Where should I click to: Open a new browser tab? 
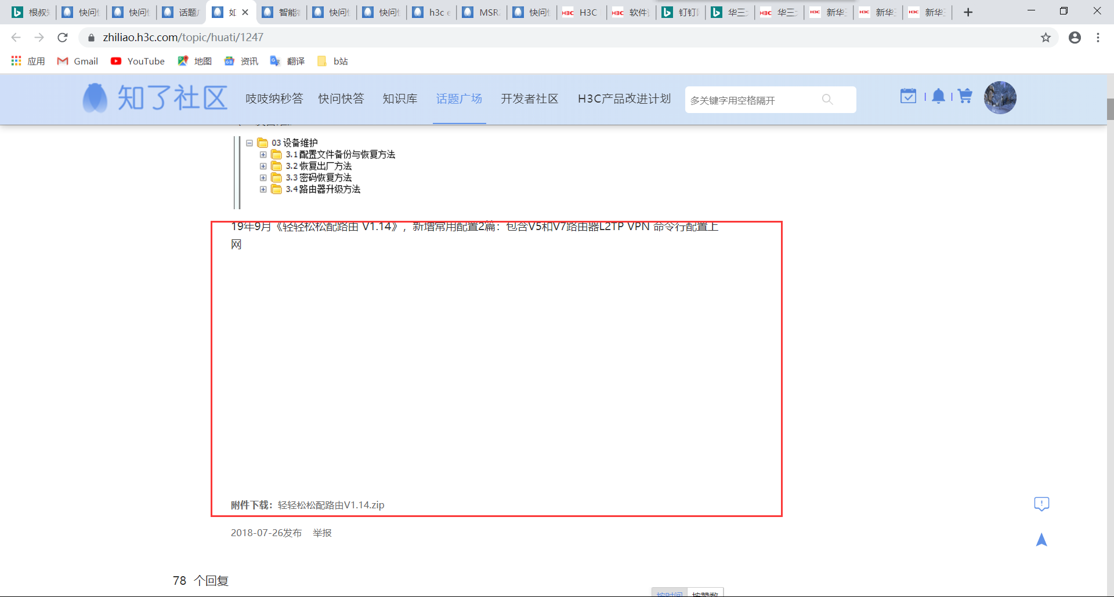point(968,12)
